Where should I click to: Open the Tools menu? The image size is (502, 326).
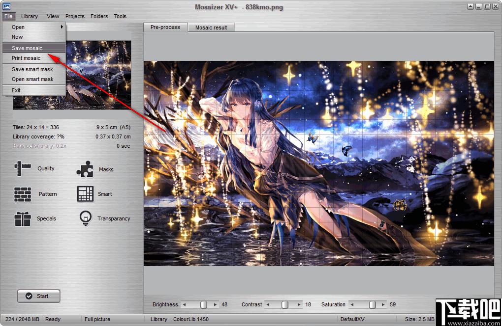(120, 16)
